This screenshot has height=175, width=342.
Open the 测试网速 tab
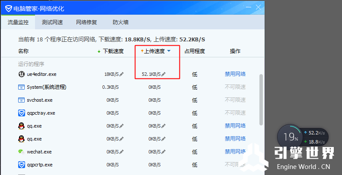pyautogui.click(x=52, y=22)
